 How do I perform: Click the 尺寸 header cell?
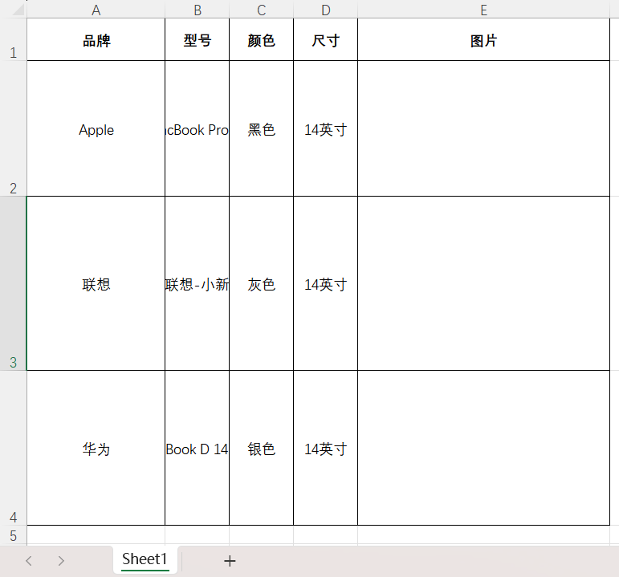tap(326, 40)
